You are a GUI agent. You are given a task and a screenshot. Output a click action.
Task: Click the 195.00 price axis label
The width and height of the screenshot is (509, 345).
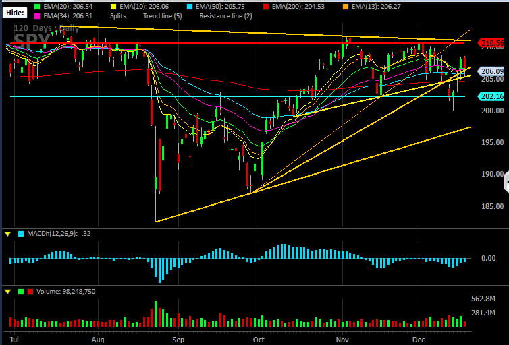492,143
